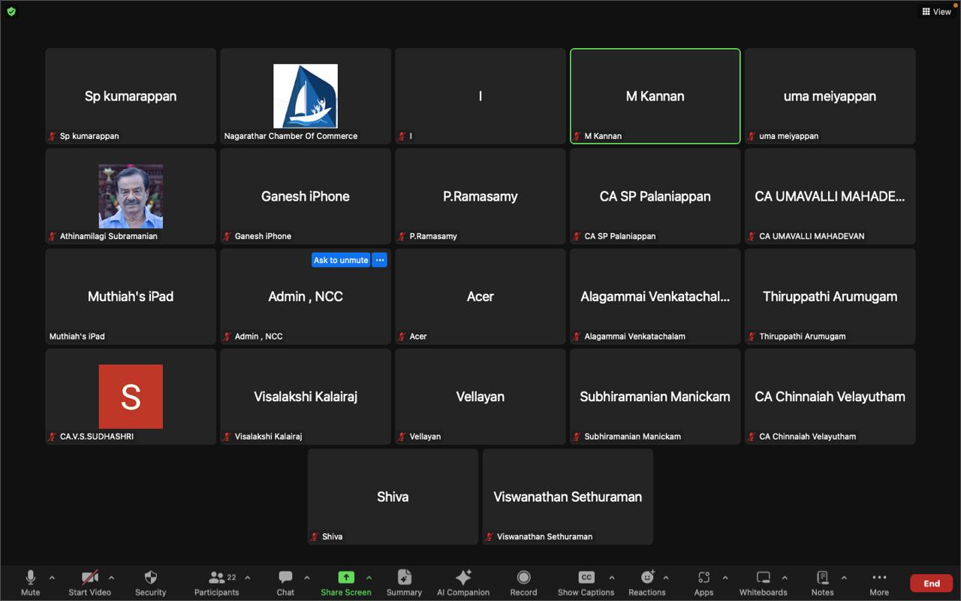
Task: Select Athinamilagi Subramanian's video tile
Action: pos(131,196)
